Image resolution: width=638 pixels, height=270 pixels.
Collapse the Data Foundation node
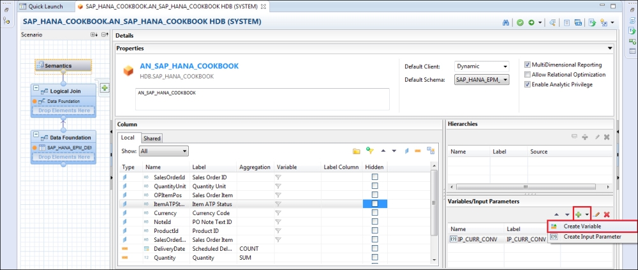coord(36,135)
